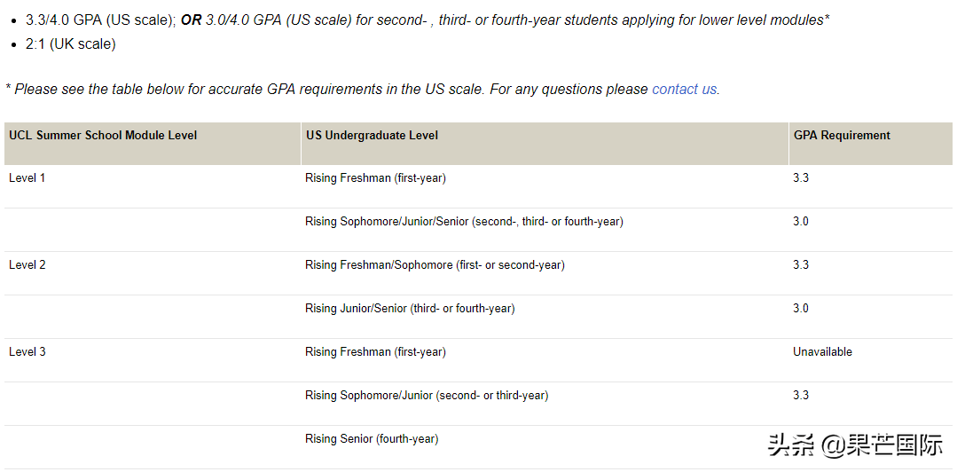Select "Rising Sophomore/Junior (second- or third-year)" cell
The height and width of the screenshot is (472, 957).
[427, 396]
